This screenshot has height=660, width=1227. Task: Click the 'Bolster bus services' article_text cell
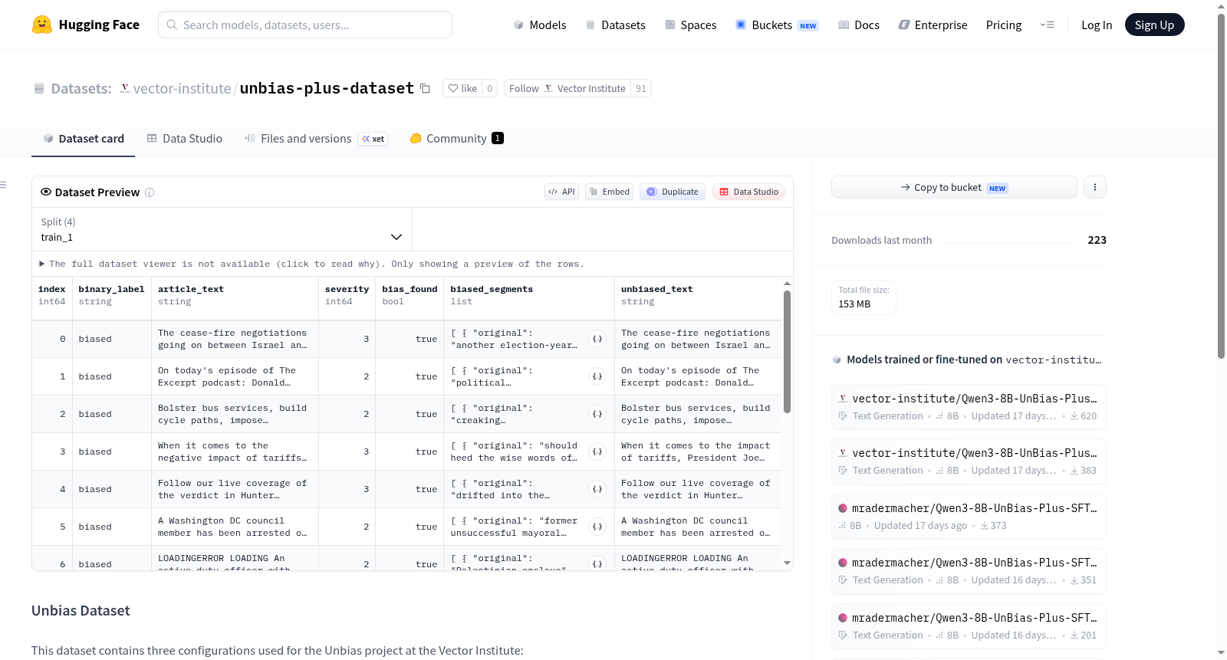[235, 414]
